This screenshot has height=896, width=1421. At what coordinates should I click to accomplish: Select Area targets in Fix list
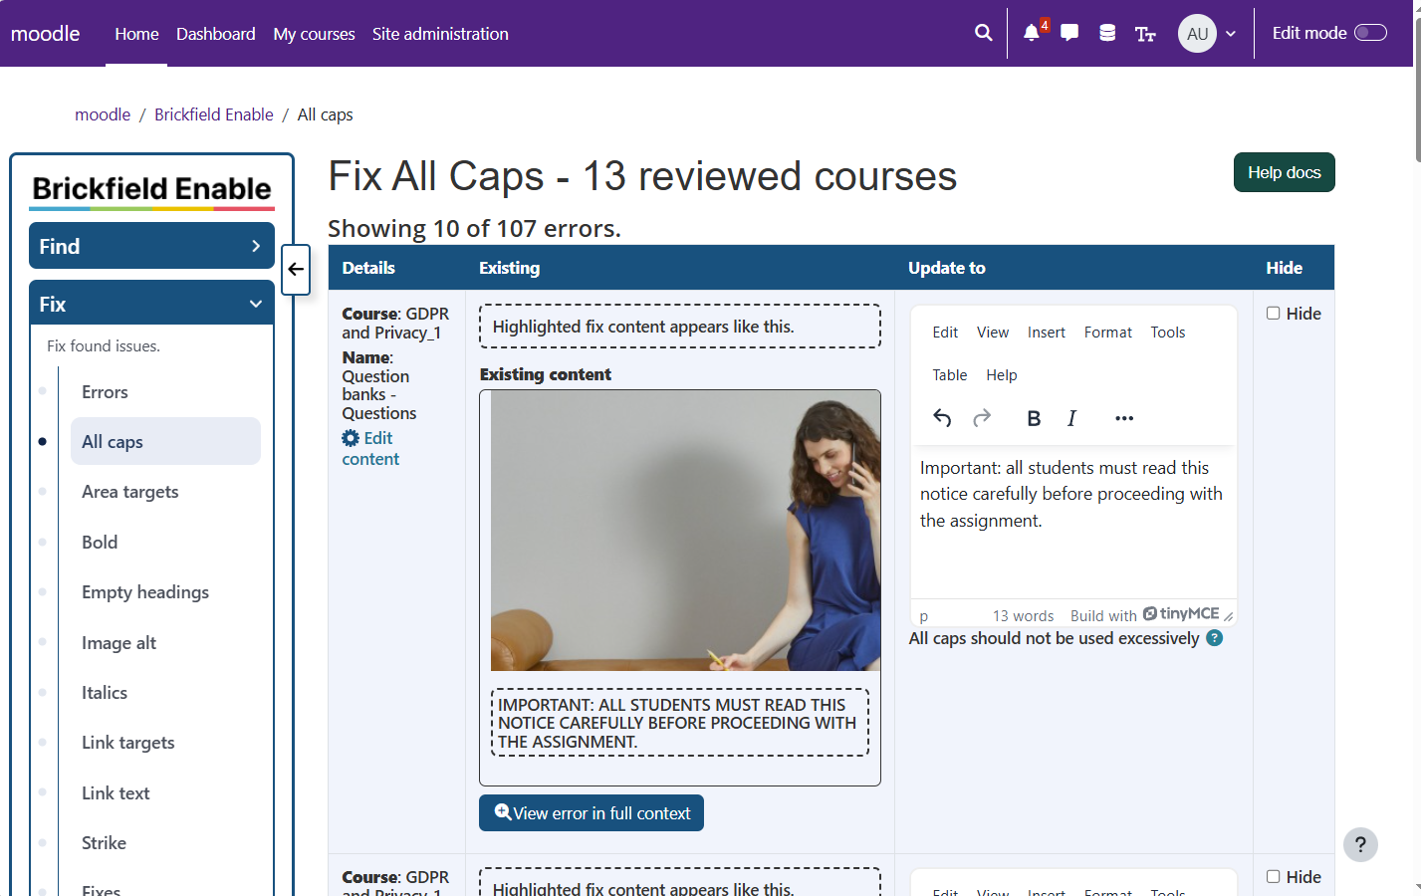130,492
